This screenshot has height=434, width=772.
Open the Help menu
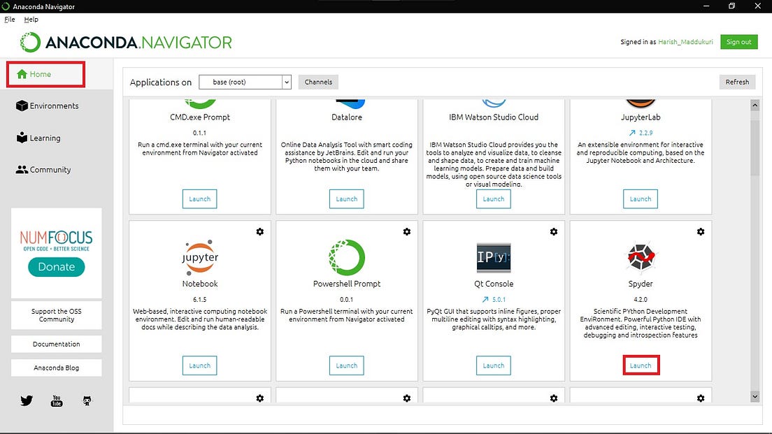31,20
